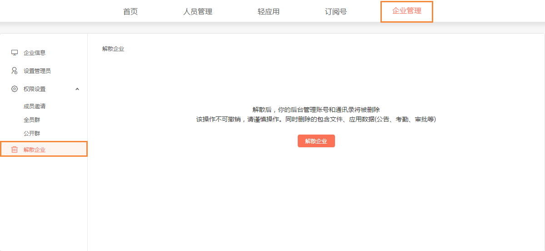Image resolution: width=545 pixels, height=251 pixels.
Task: Click the highlighted 企业管理 tab
Action: pyautogui.click(x=407, y=11)
